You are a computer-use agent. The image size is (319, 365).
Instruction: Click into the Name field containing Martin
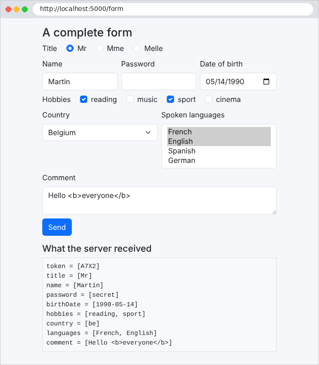coord(80,81)
